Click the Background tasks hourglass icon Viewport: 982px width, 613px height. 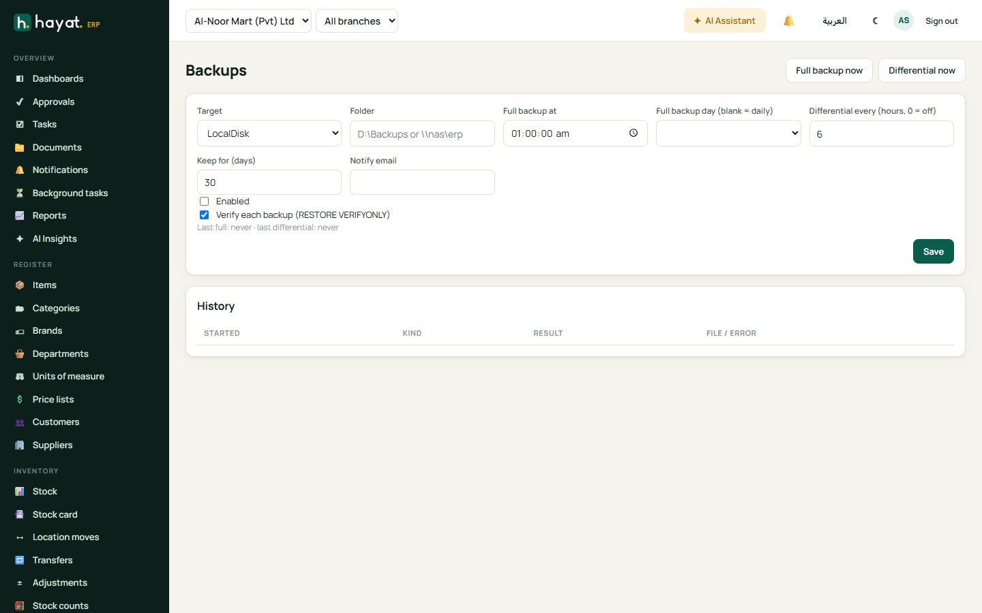pyautogui.click(x=20, y=193)
